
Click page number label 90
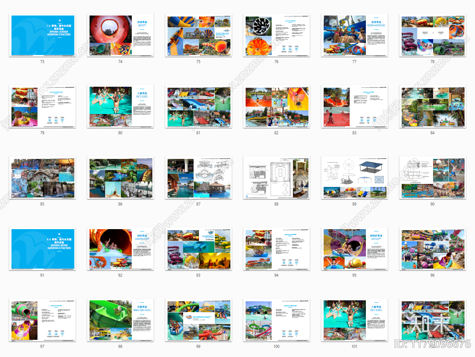pos(432,204)
